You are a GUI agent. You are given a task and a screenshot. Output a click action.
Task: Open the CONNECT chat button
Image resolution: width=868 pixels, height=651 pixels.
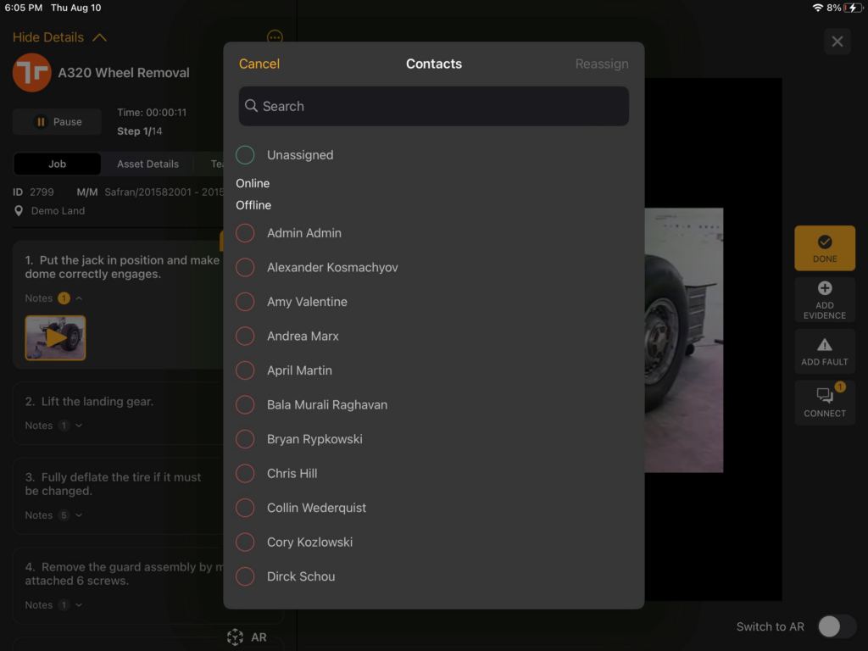[824, 403]
